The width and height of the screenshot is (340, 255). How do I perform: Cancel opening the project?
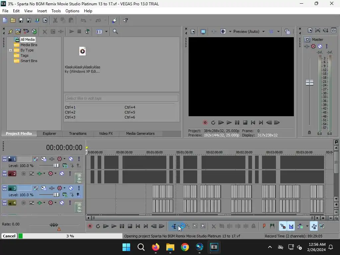coord(9,236)
